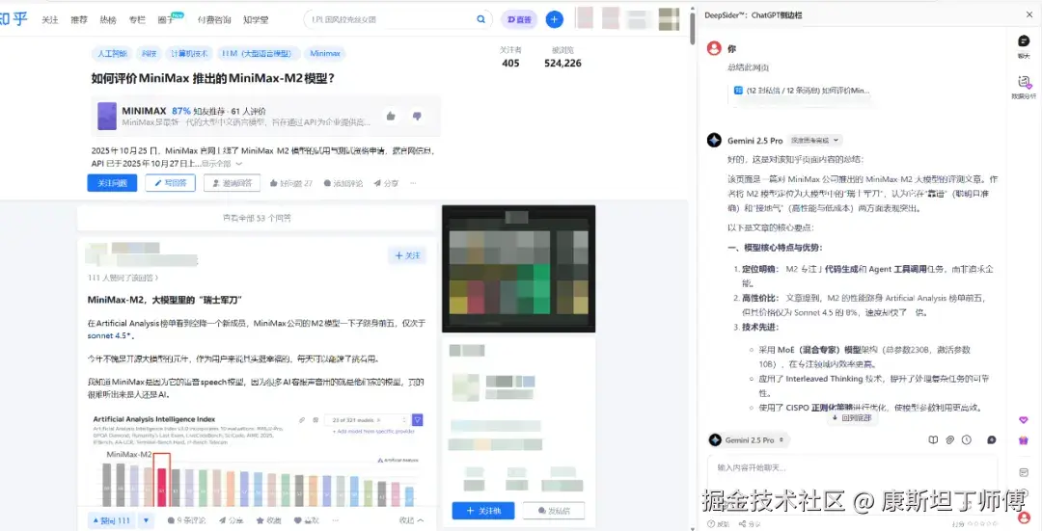Screen dimensions: 1042x531
Task: Click the paperclip attachment icon
Action: tap(950, 440)
